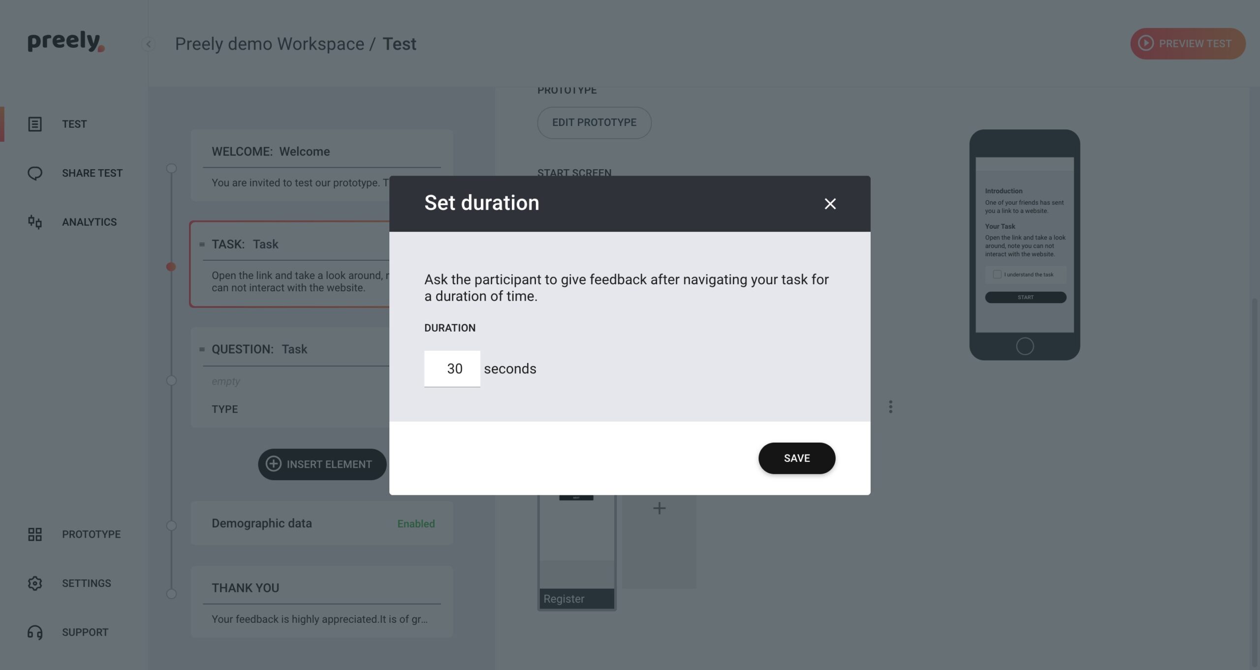Viewport: 1260px width, 670px height.
Task: Open the Settings gear icon
Action: pos(34,583)
